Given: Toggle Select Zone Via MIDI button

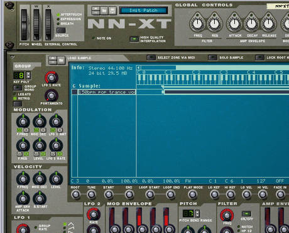Looking at the screenshot, I should (151, 57).
